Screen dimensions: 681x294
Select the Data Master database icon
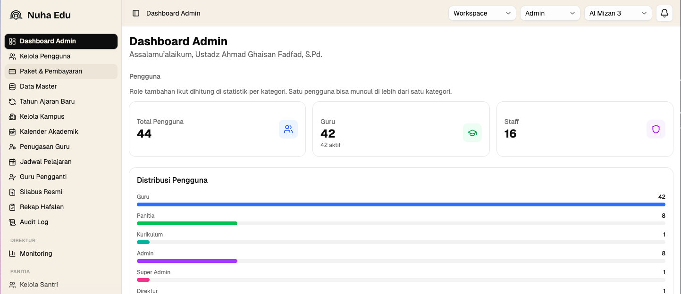coord(12,86)
